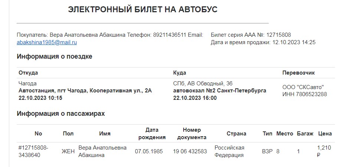Image resolution: width=342 pixels, height=167 pixels.
Task: Click the arrival time 22.10.2023 16:00
Action: (195, 98)
